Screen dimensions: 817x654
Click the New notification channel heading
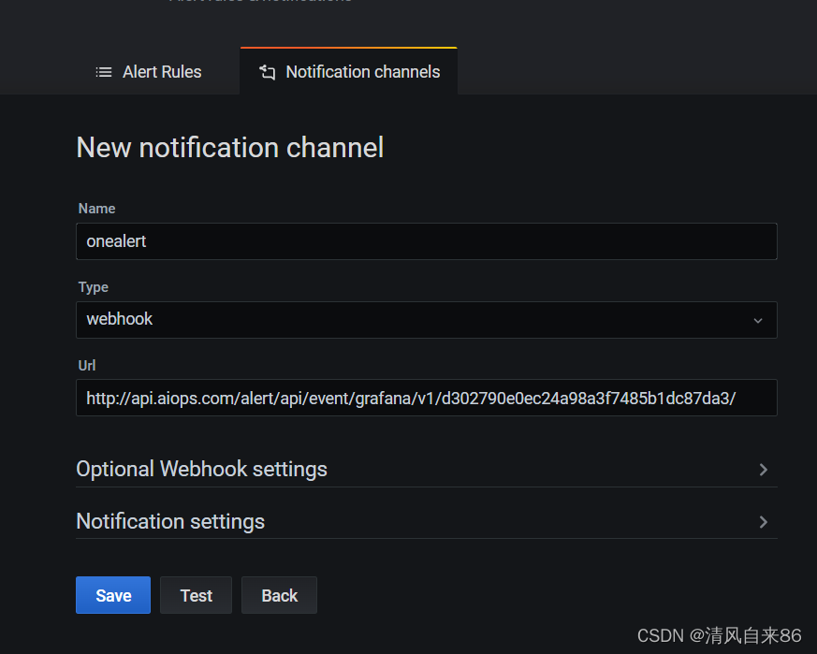229,147
